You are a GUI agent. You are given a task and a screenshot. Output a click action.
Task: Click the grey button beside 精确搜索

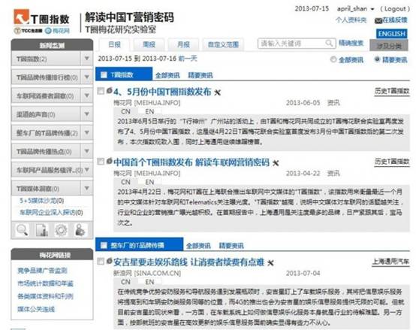(389, 46)
